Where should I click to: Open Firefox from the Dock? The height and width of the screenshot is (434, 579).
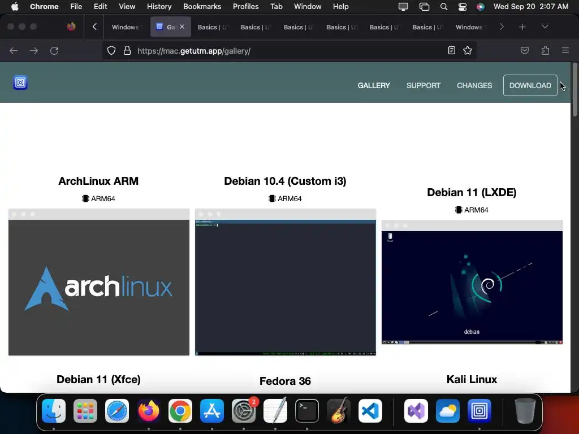(149, 410)
